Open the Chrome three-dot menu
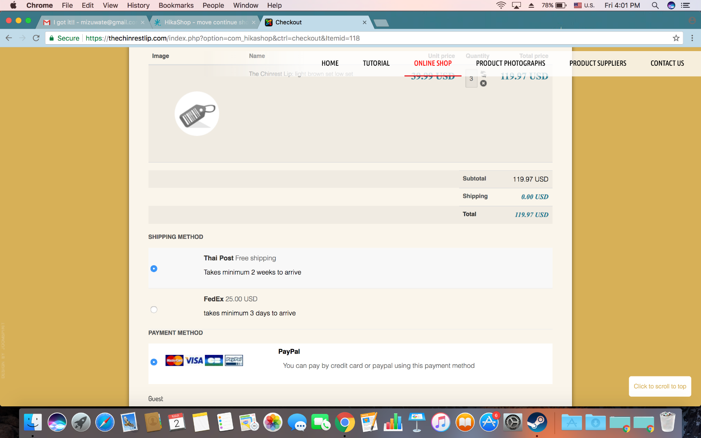This screenshot has width=701, height=438. pos(692,38)
